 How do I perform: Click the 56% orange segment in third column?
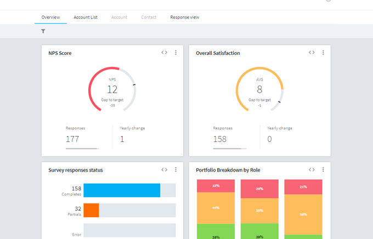pos(303,214)
